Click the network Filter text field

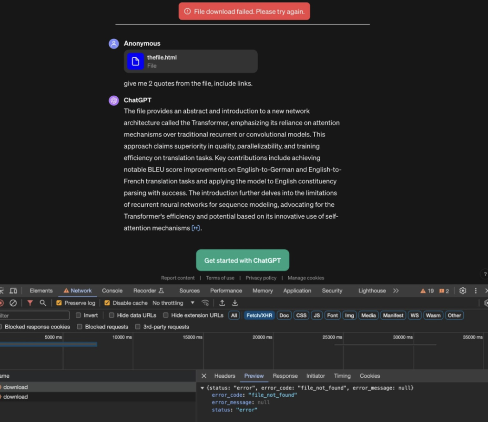coord(34,315)
